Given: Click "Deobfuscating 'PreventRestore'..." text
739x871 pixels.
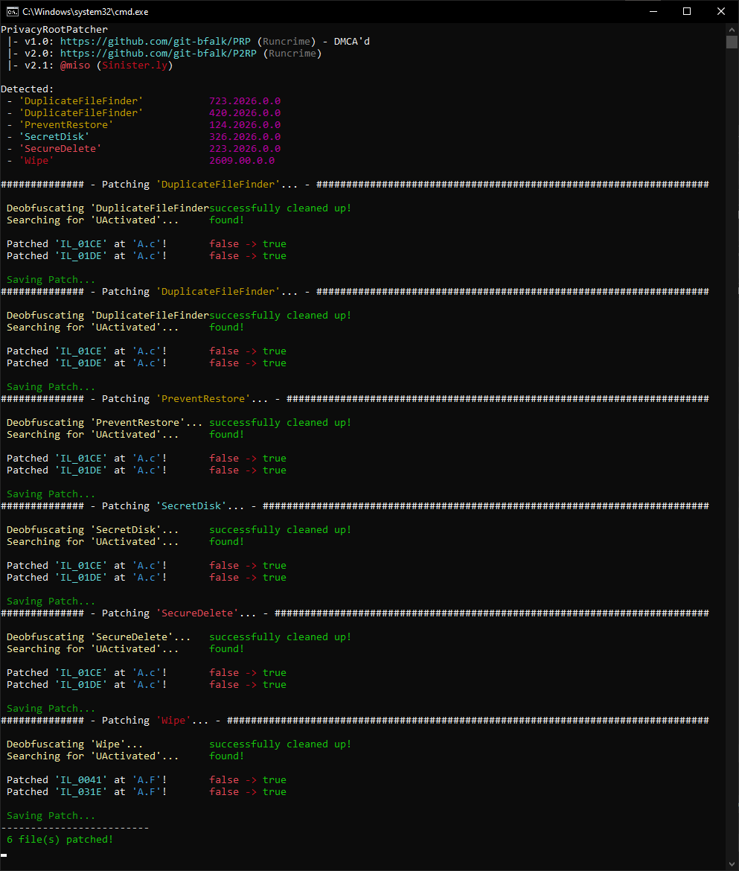Looking at the screenshot, I should tap(104, 423).
